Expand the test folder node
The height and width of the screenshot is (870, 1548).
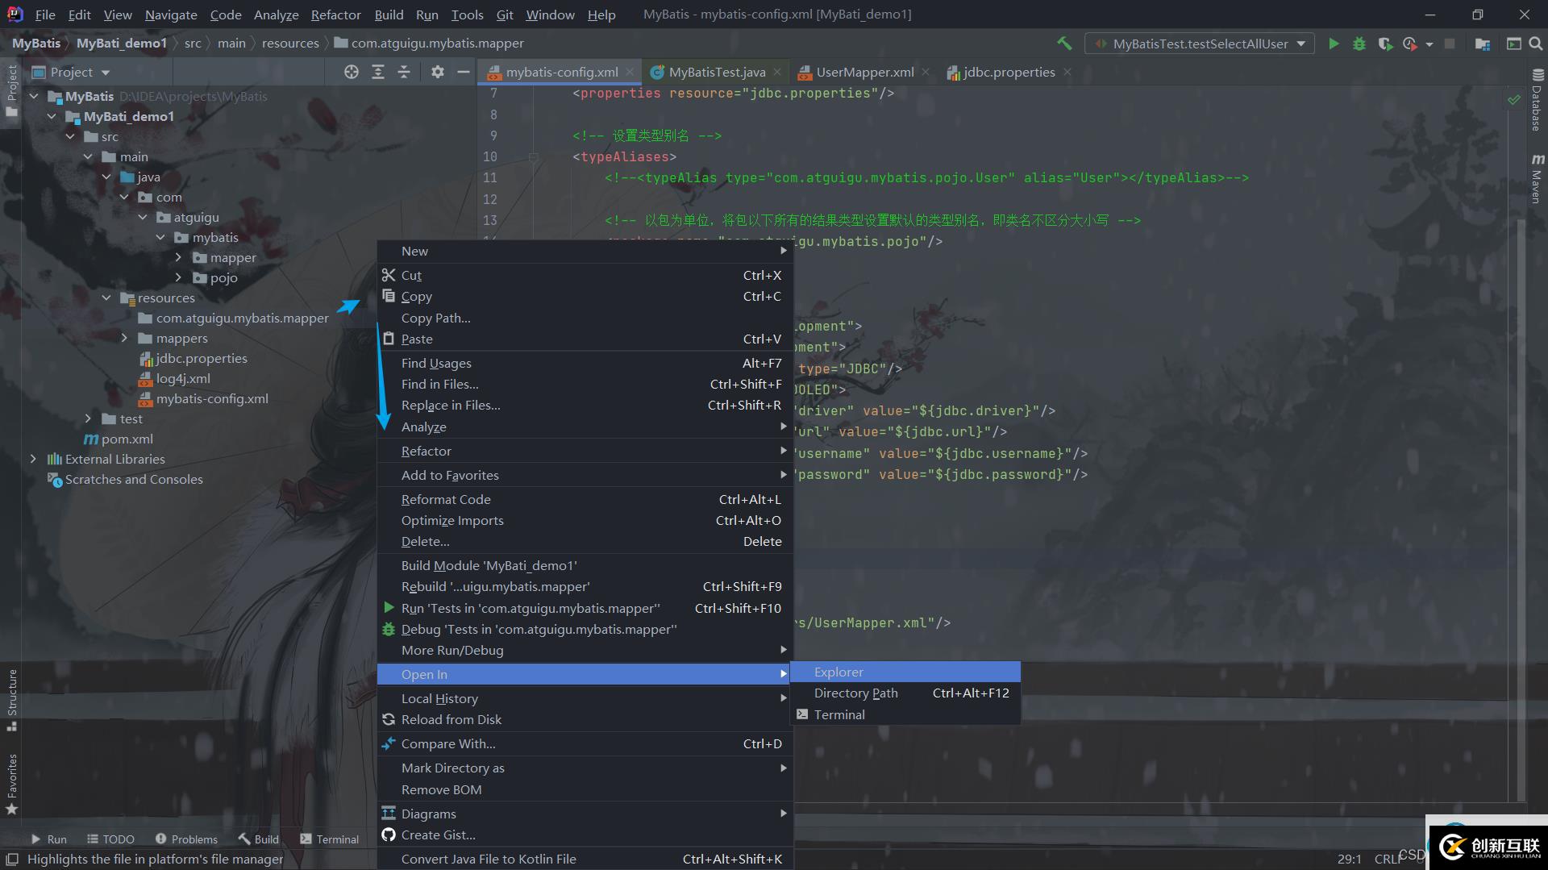click(88, 418)
